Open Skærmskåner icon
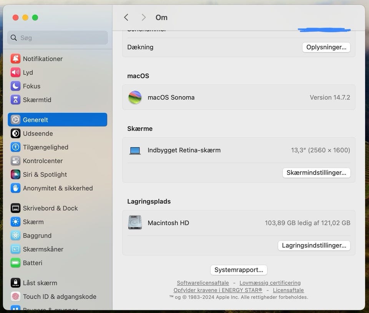369x313 pixels. point(15,249)
